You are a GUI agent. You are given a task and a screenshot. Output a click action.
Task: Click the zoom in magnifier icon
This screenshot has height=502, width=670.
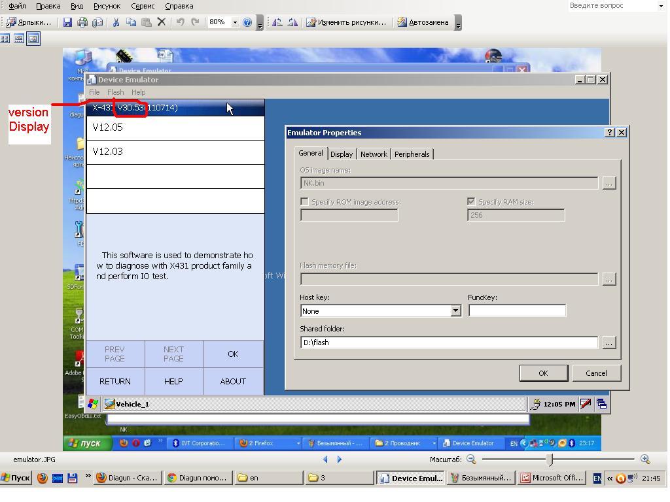[646, 460]
